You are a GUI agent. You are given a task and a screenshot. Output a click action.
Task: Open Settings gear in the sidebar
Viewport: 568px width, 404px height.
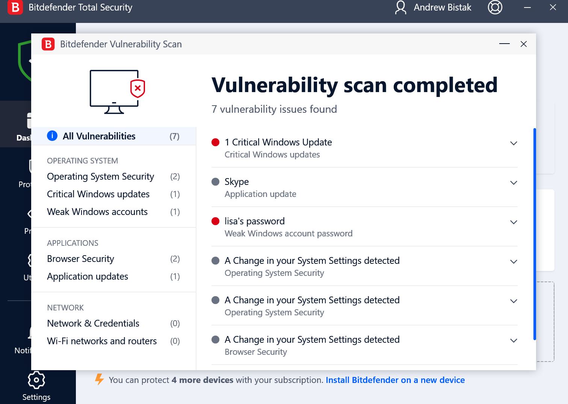click(36, 380)
